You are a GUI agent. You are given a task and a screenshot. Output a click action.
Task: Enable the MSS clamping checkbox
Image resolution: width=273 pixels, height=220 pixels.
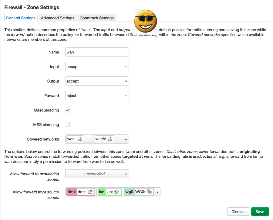[67, 125]
